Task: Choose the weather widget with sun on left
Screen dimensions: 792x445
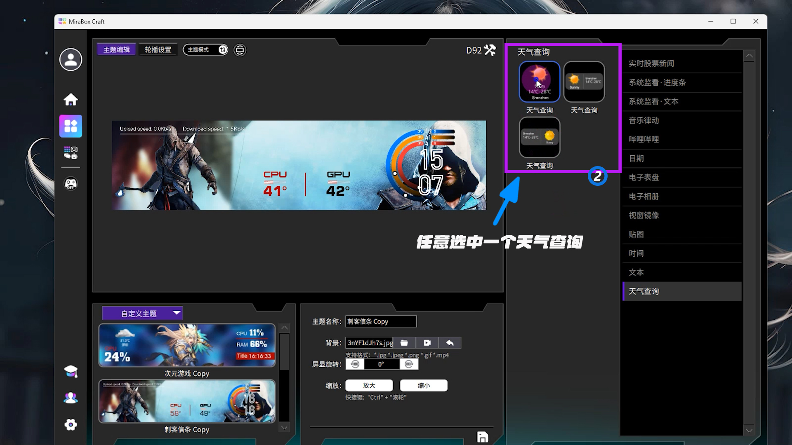Action: click(584, 82)
